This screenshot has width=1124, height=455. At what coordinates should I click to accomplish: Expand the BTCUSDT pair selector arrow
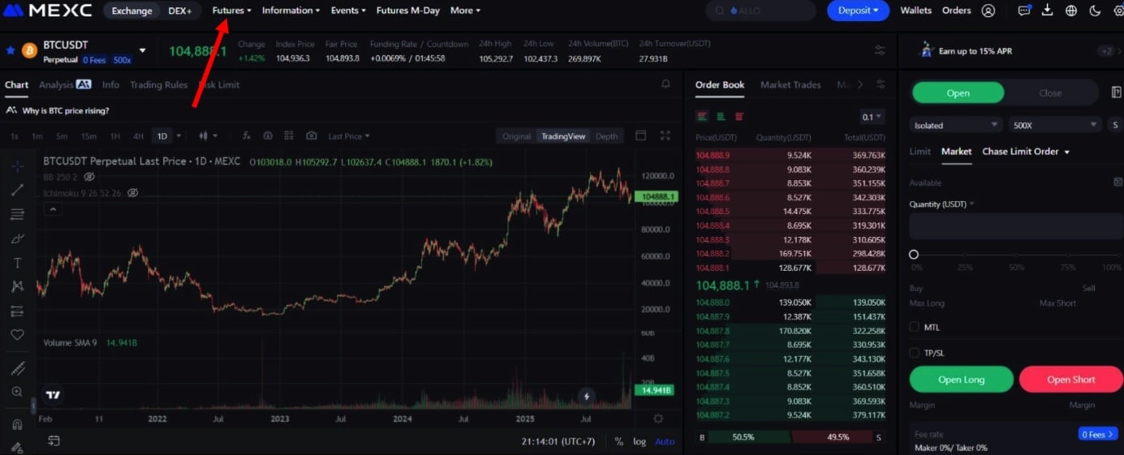(143, 50)
